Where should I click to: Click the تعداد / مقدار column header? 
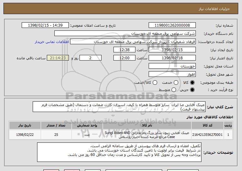56,126
